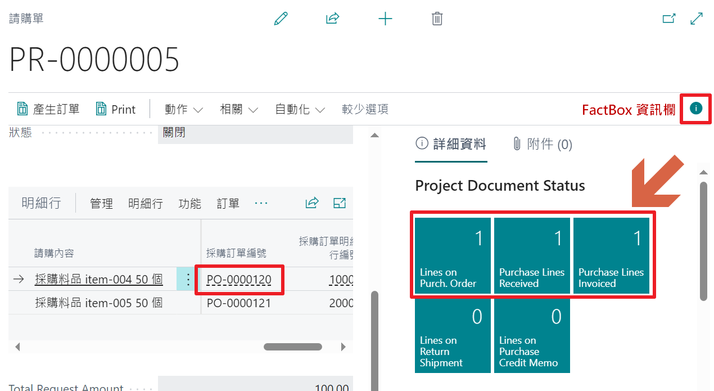Screen dimensions: 714x391
Task: Click the Purchase Lines Invoiced tile
Action: point(612,255)
